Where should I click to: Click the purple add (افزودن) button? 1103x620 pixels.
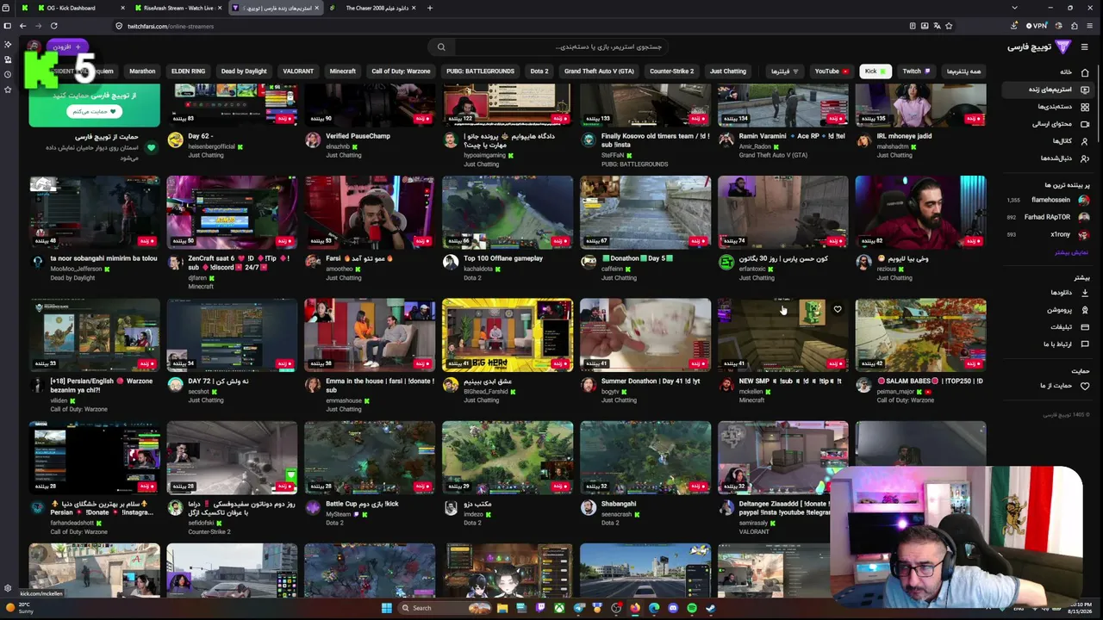[66, 46]
